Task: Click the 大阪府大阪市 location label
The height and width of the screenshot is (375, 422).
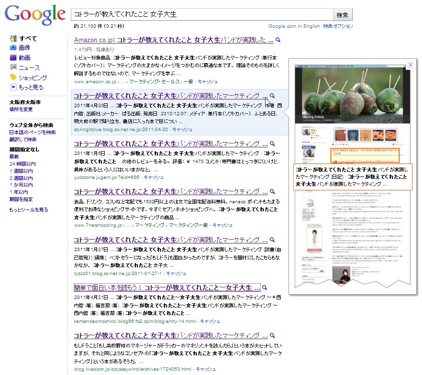Action: 25,102
